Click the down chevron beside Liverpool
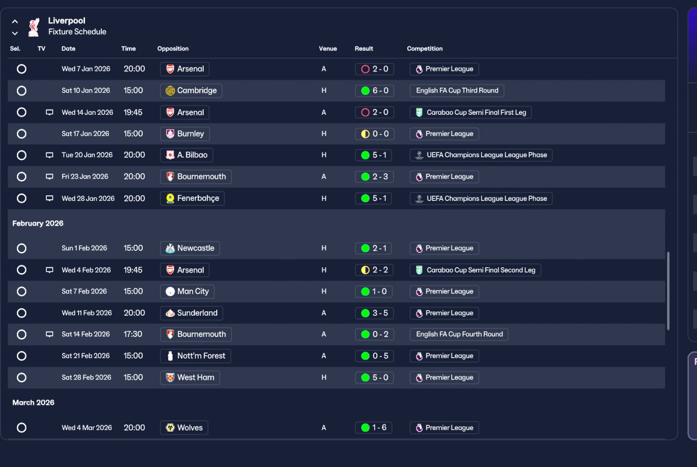The height and width of the screenshot is (467, 697). tap(15, 33)
